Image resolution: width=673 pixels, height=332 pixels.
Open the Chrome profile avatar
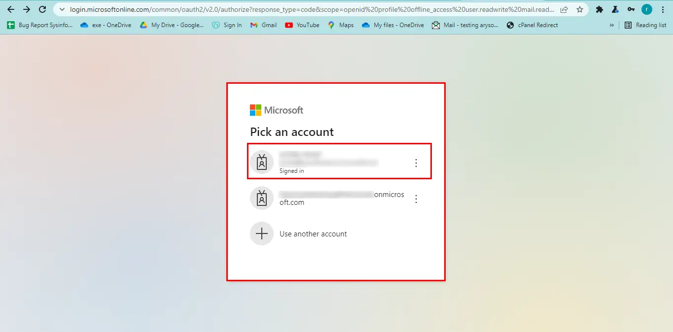coord(647,9)
